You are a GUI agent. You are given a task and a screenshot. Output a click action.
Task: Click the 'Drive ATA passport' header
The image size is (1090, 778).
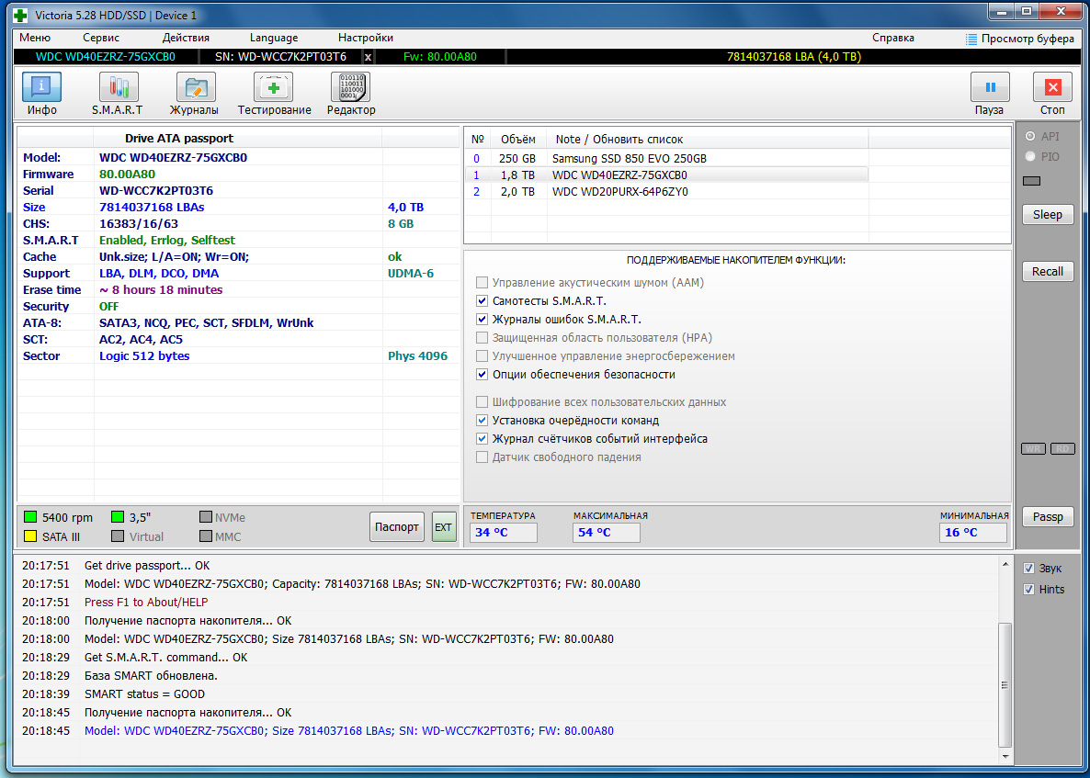[x=179, y=138]
